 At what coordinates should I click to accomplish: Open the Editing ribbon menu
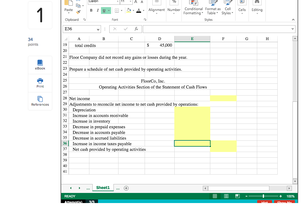click(257, 9)
